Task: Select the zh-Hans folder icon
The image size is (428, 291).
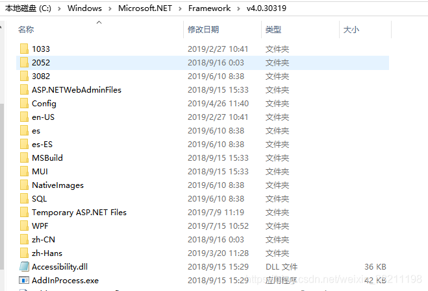Action: click(x=24, y=253)
